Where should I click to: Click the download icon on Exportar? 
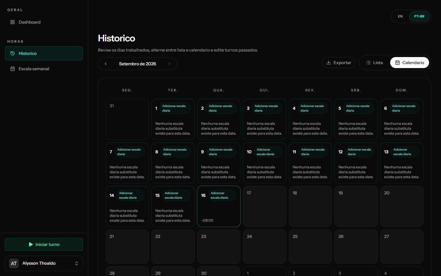click(329, 63)
